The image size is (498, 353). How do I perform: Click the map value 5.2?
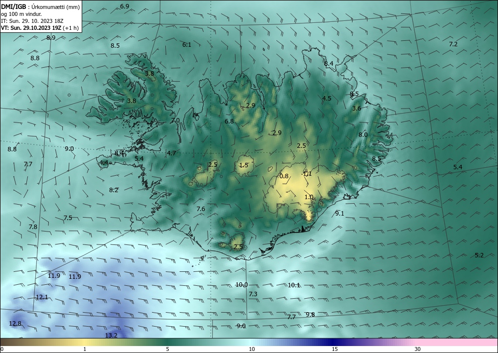[x=479, y=255]
